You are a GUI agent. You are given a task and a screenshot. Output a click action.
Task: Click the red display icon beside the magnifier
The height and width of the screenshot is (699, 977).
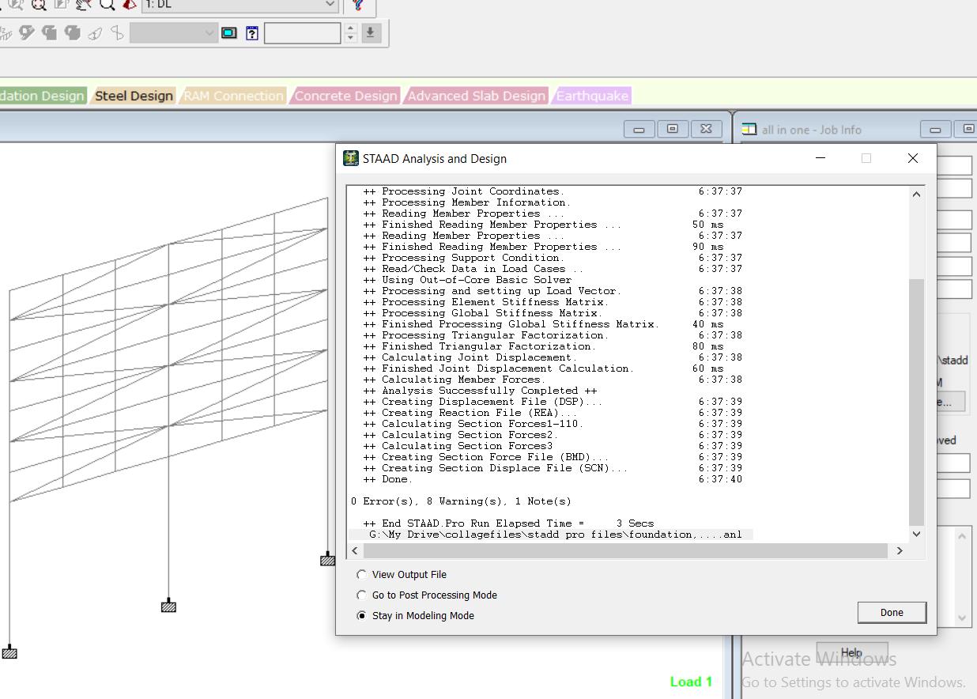pyautogui.click(x=130, y=5)
